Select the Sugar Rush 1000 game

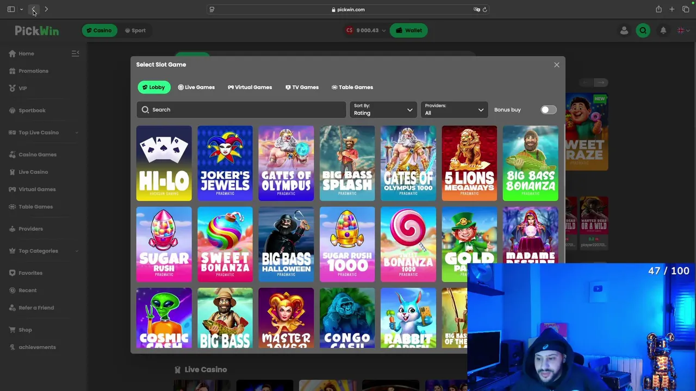(x=347, y=244)
